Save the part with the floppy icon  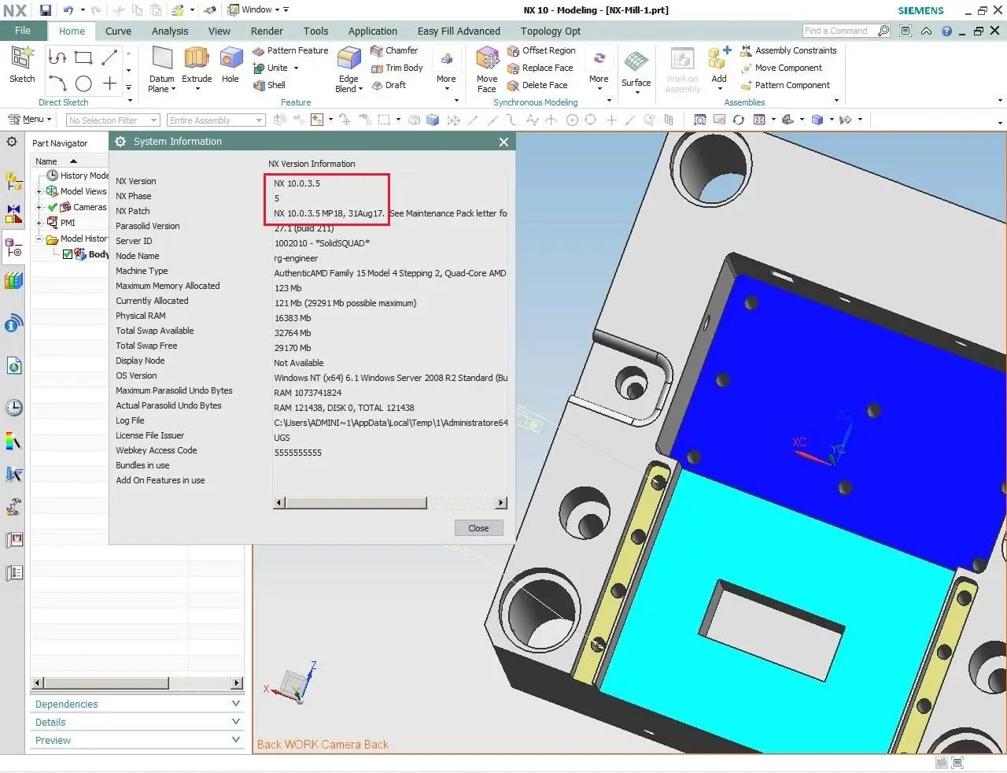click(46, 10)
